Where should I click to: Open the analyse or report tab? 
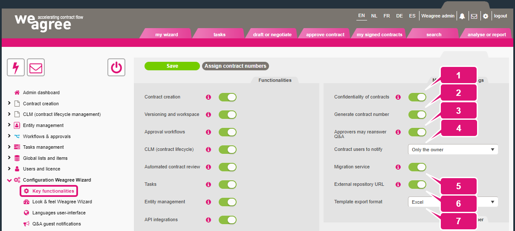click(x=487, y=34)
